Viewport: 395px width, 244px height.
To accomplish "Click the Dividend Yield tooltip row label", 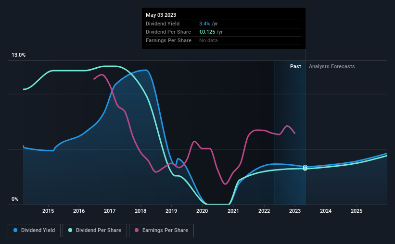I will coord(163,24).
